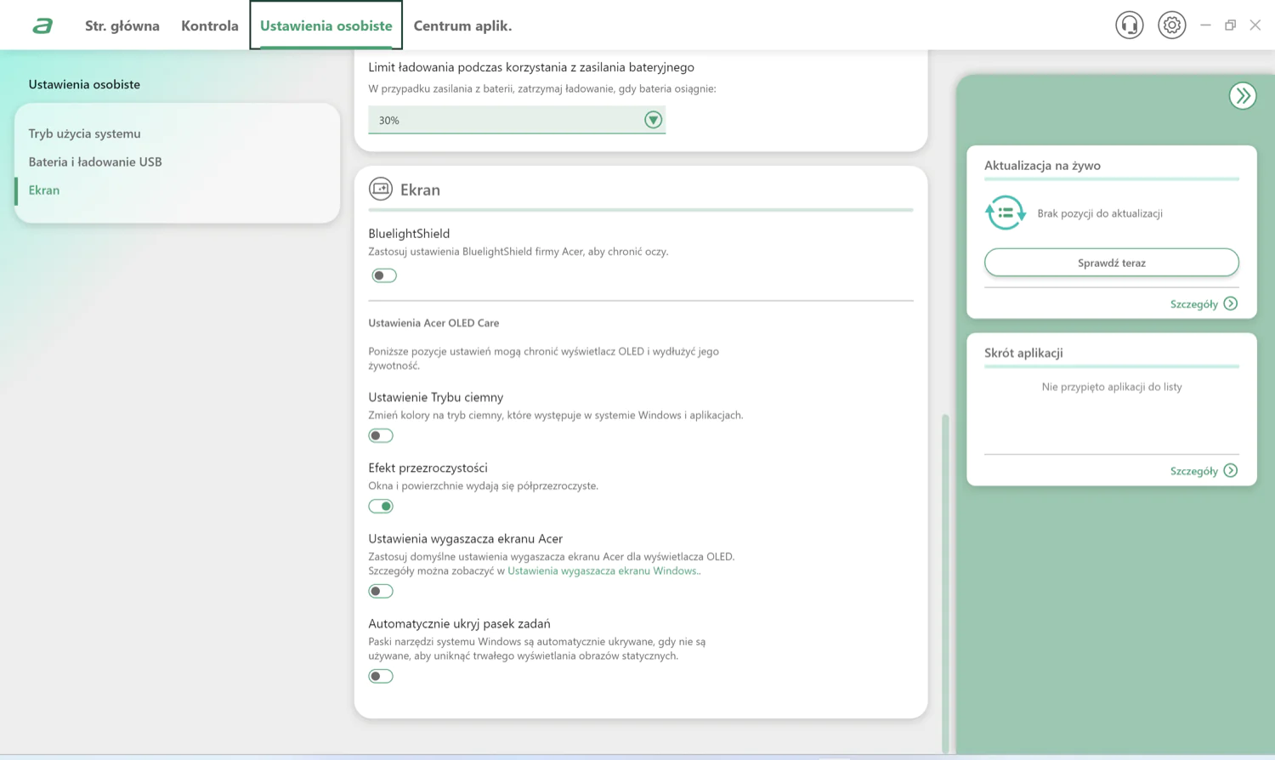Enable Ustawienie Trybu ciemny switch

tap(381, 435)
